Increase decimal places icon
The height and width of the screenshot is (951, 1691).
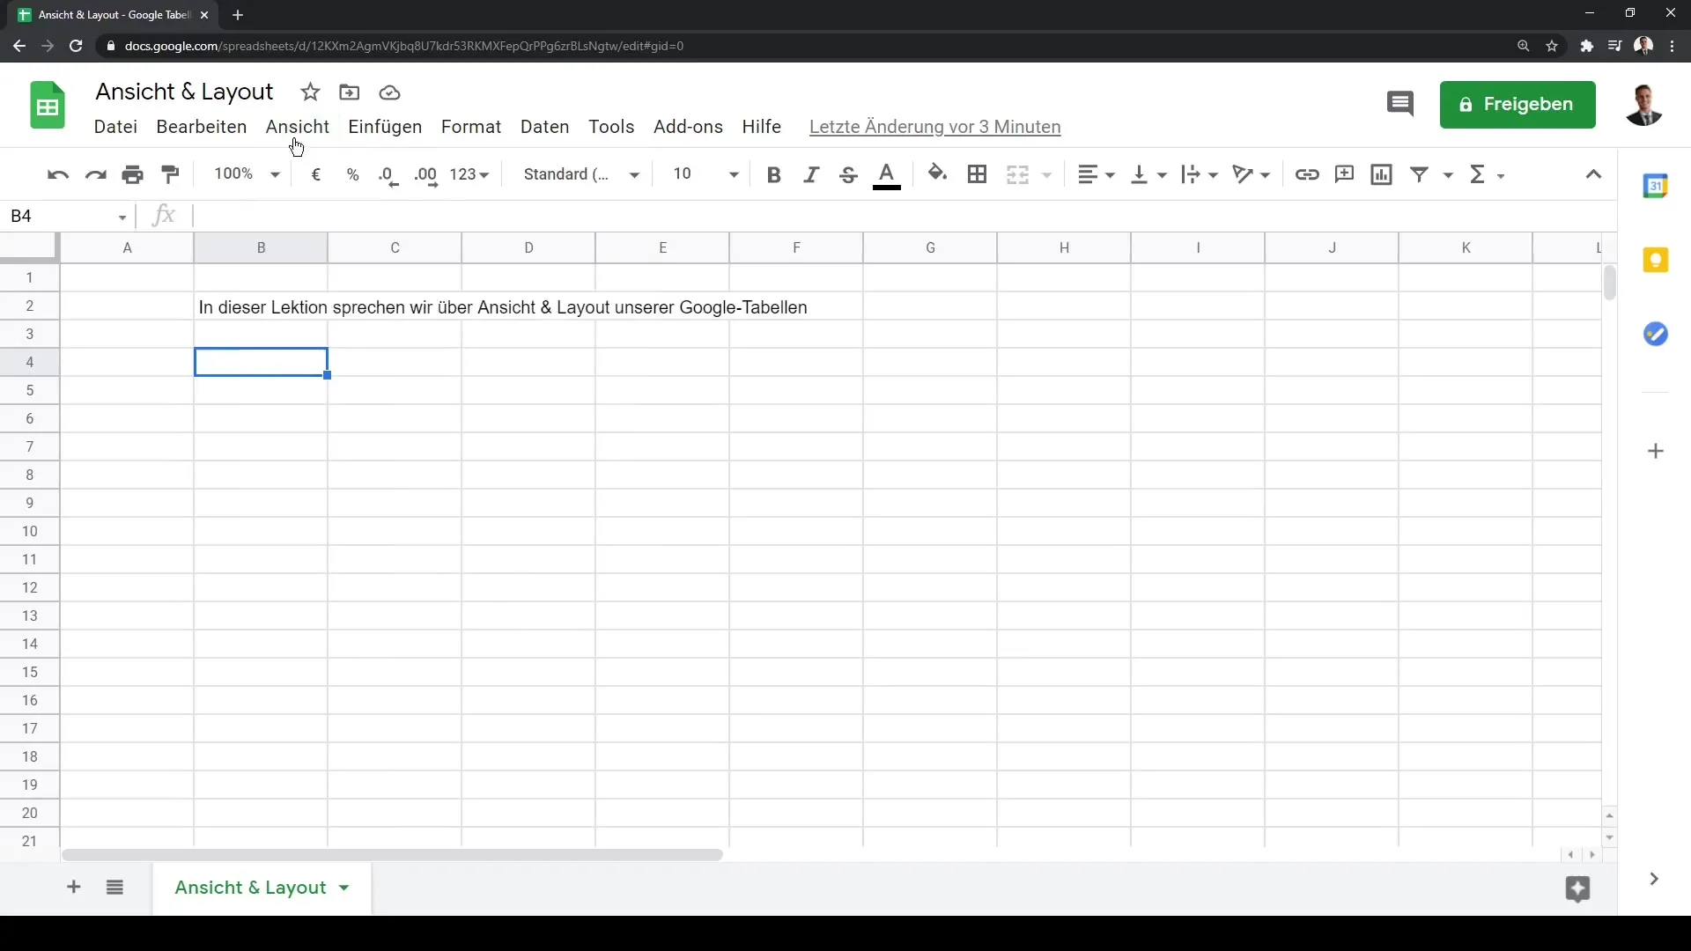426,175
